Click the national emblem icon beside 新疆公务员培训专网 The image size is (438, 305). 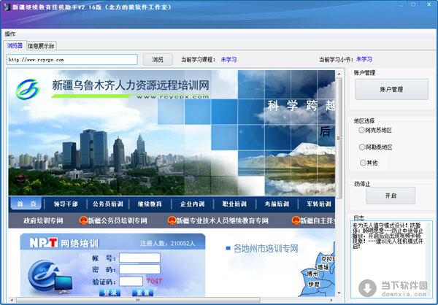tap(83, 220)
